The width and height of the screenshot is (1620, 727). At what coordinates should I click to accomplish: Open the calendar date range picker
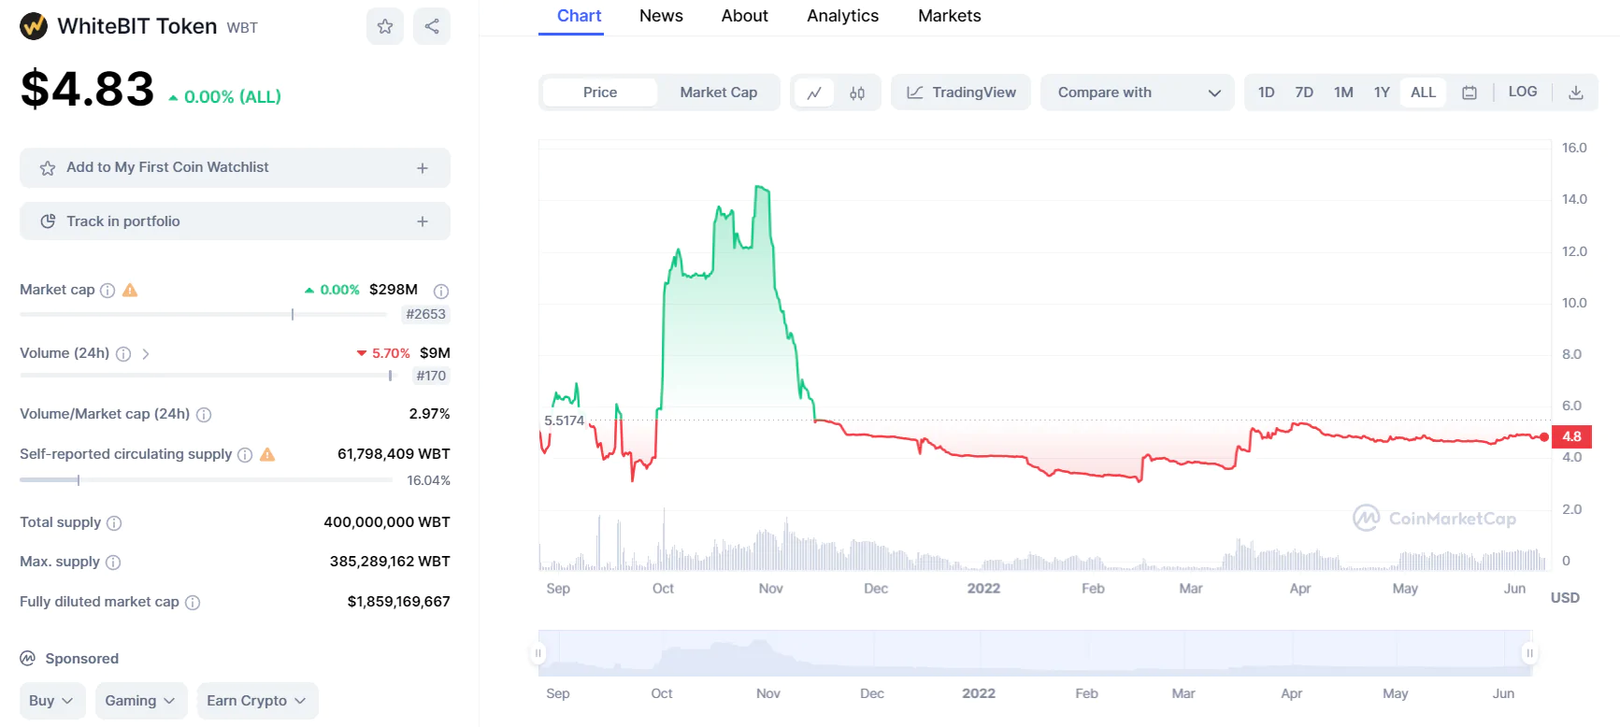pos(1469,93)
